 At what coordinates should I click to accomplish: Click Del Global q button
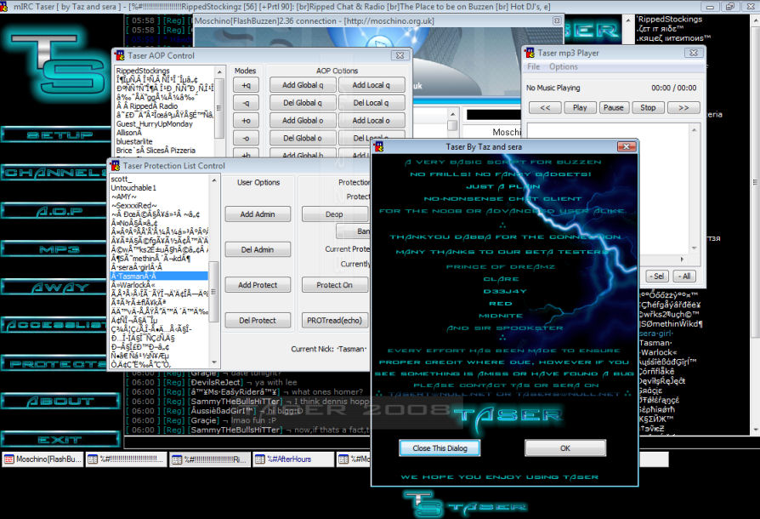[303, 103]
